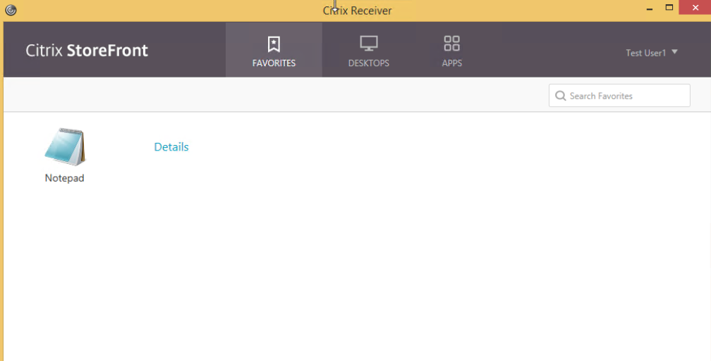Open Details link for Notepad

tap(171, 147)
